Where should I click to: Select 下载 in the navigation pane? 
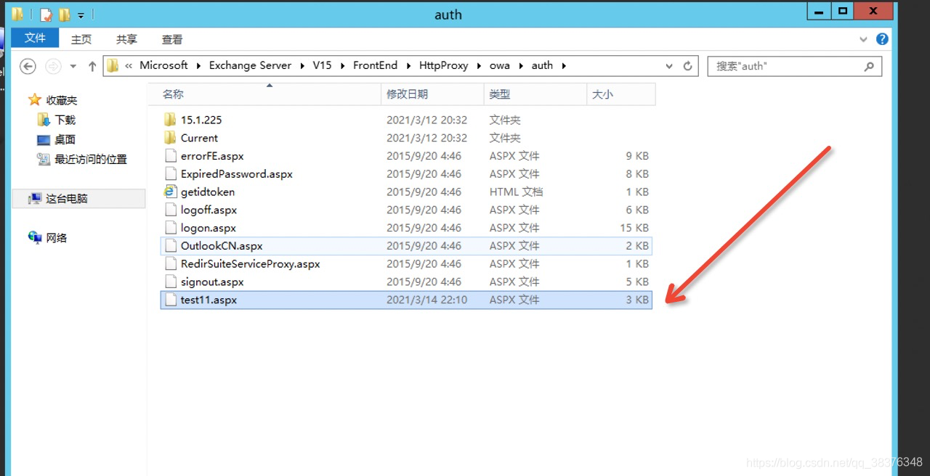point(65,120)
